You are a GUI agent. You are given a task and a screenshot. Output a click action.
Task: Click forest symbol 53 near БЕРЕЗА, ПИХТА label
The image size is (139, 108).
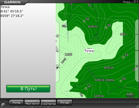pos(120,81)
